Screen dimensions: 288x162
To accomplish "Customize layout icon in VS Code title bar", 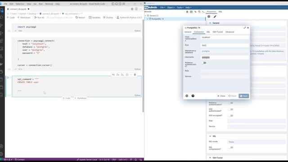I will 124,4.
